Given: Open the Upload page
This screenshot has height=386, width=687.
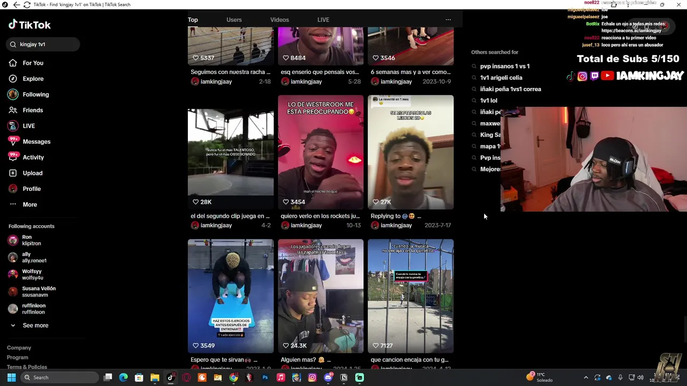Looking at the screenshot, I should click(26, 173).
